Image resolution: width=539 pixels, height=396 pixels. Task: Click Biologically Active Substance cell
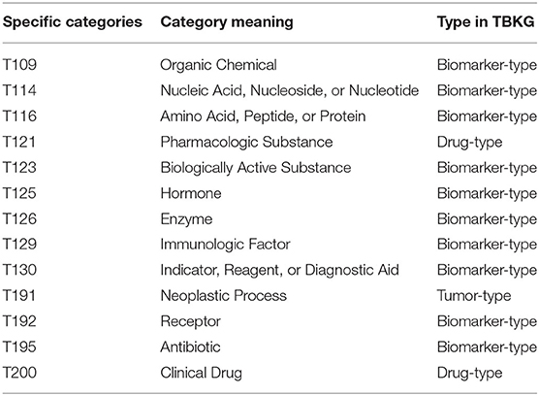point(256,168)
